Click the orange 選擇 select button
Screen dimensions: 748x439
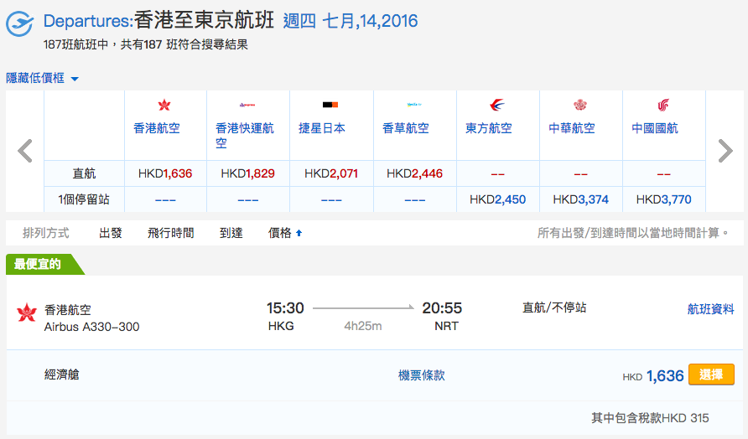[711, 374]
